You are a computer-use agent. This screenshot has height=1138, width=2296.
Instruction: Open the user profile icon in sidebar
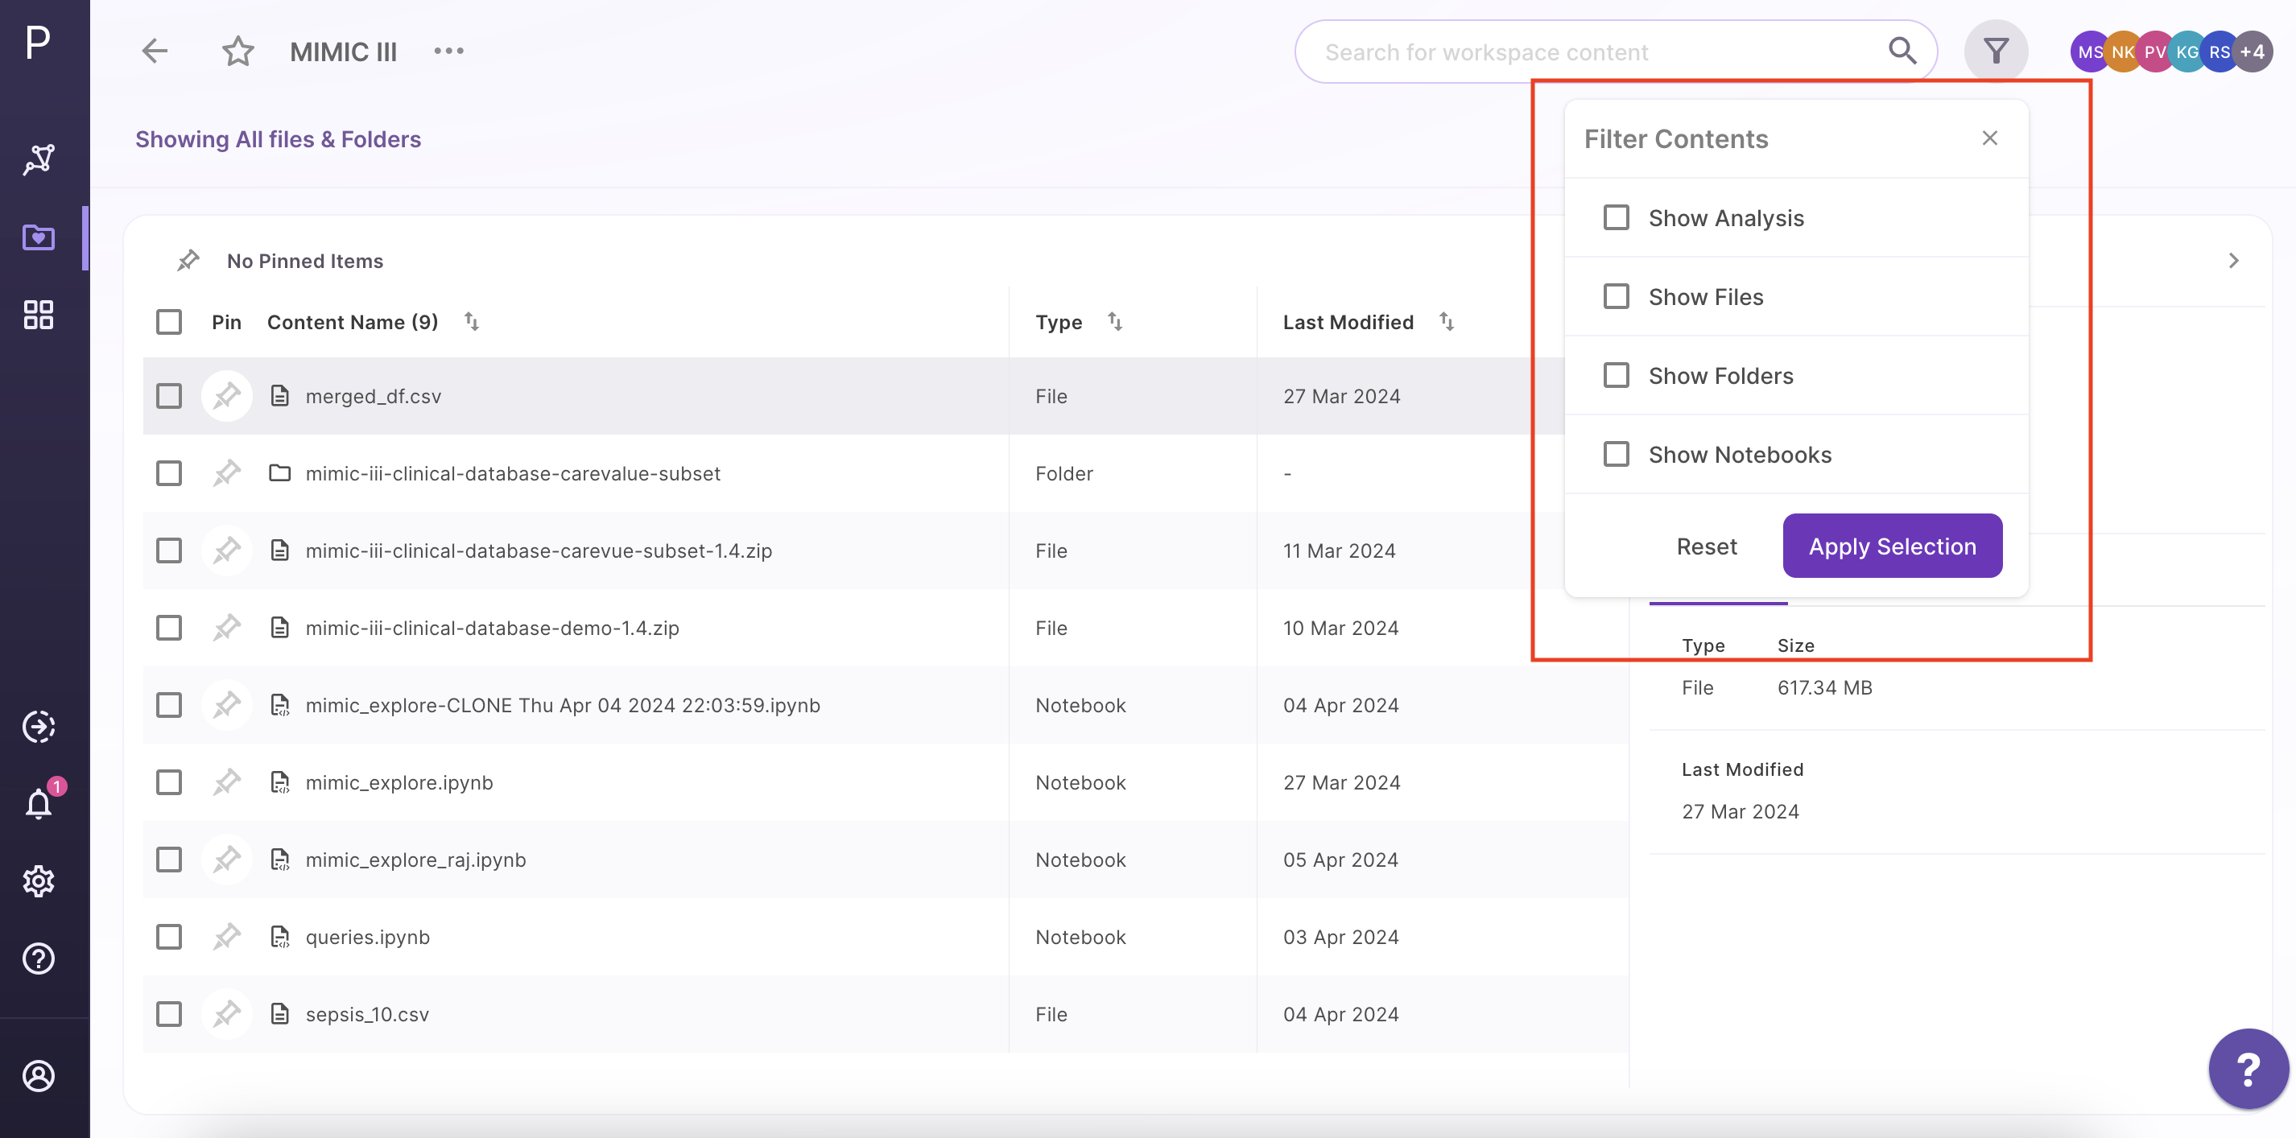(39, 1075)
